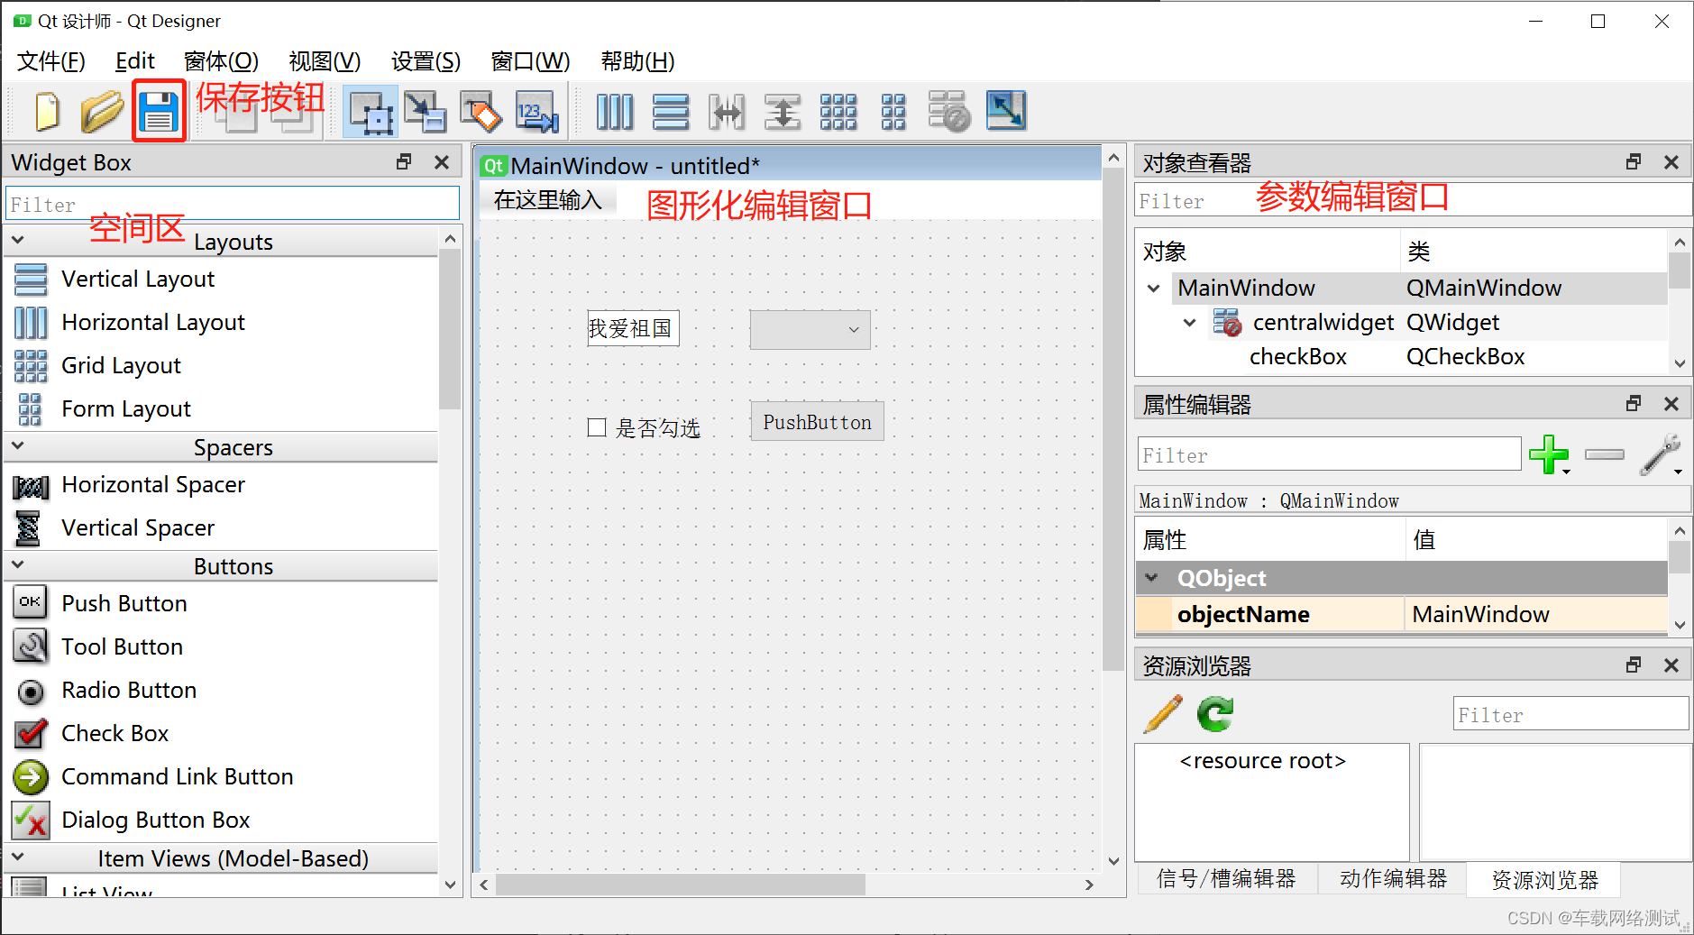Collapse the Layouts category in Widget Box

18,241
